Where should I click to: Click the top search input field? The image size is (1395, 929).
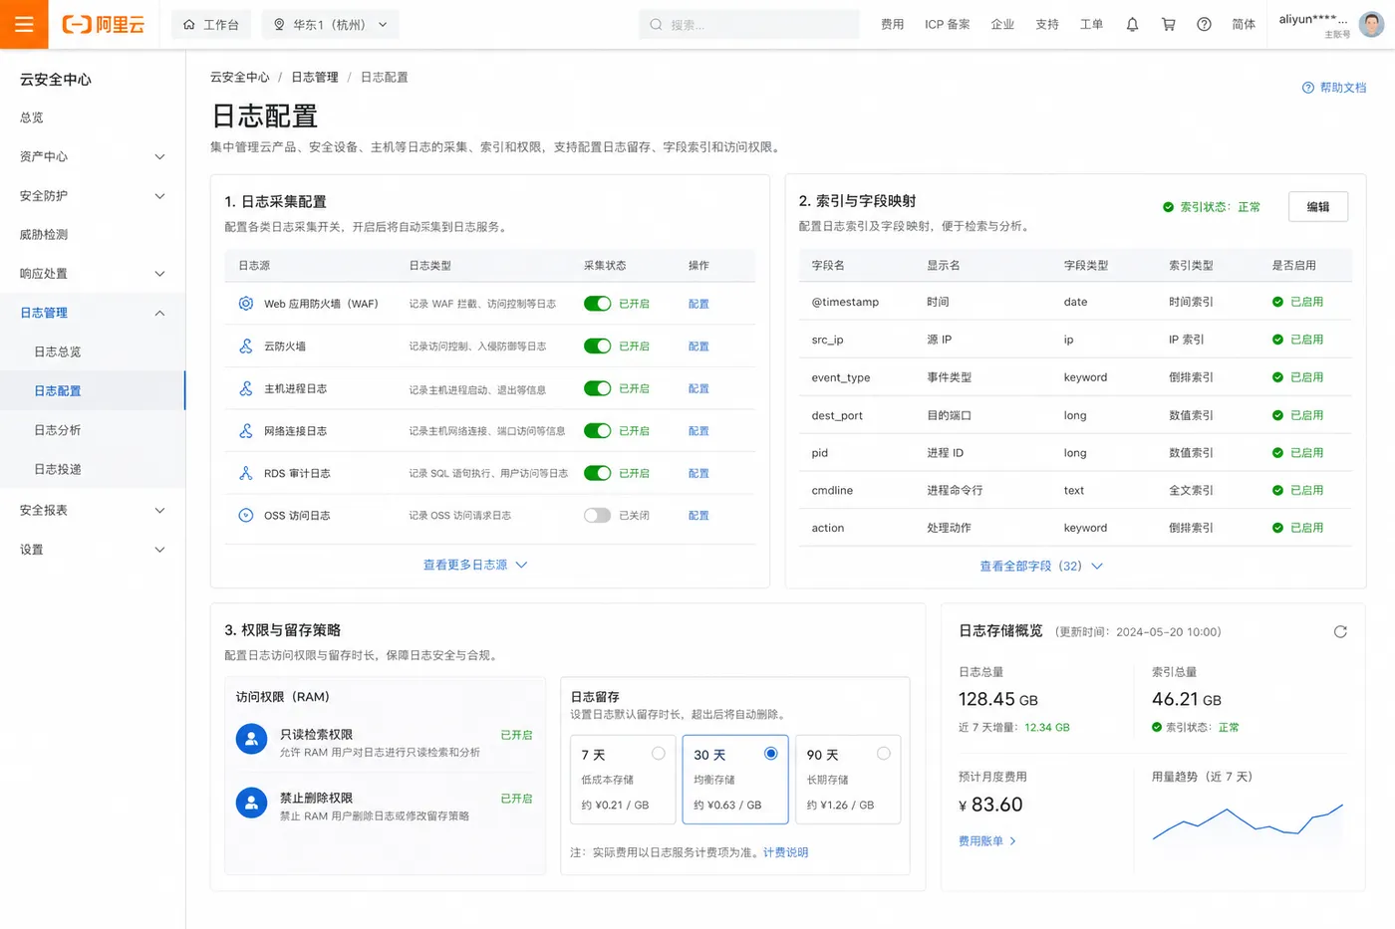click(x=749, y=25)
